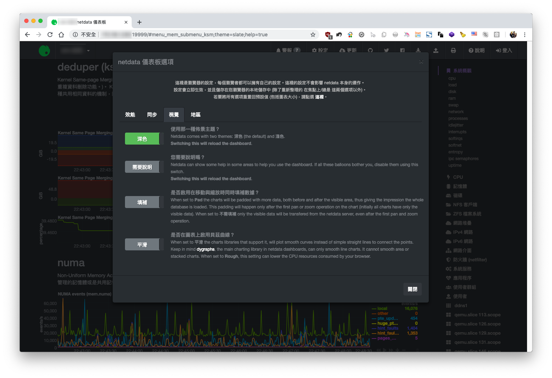Screen dimensions: 552x378
Task: Click the browser home icon
Action: tap(61, 35)
